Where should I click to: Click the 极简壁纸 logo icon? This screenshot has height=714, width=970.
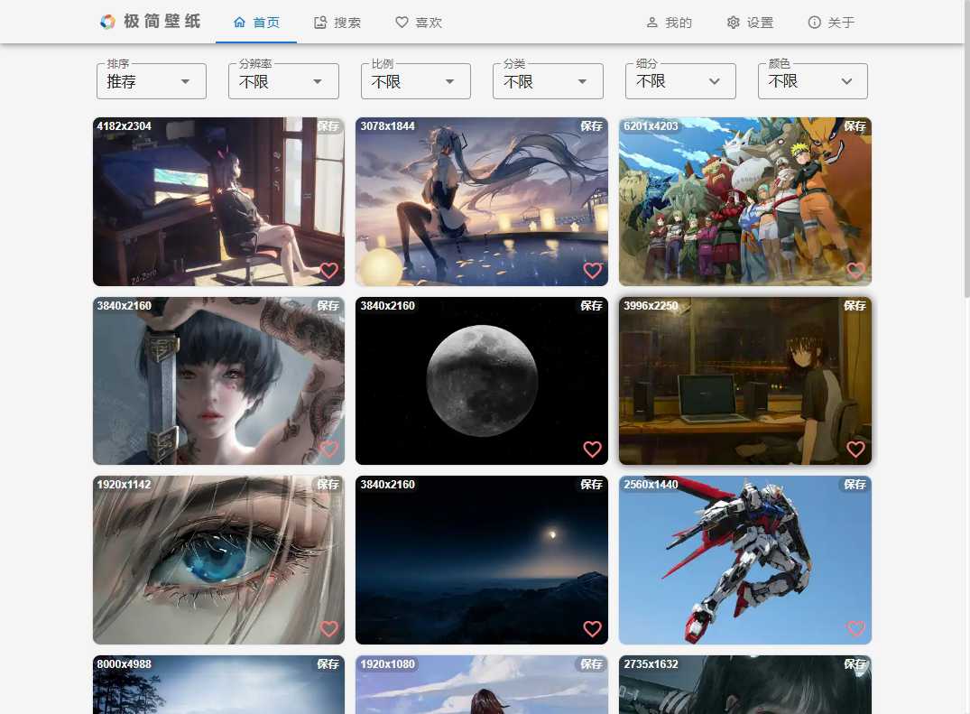point(107,22)
